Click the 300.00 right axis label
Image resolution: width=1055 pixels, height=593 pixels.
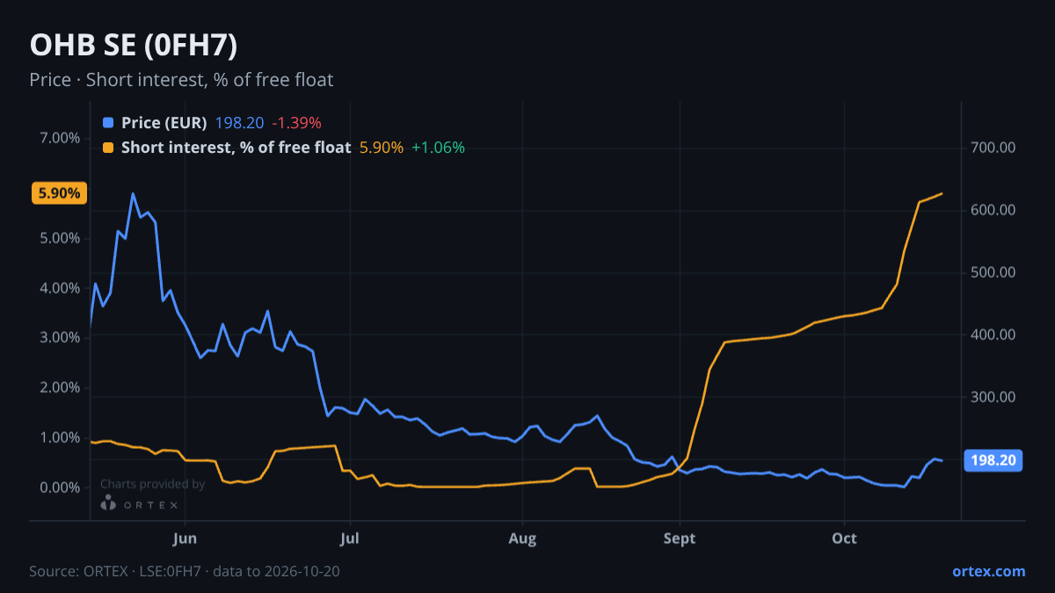tap(993, 397)
